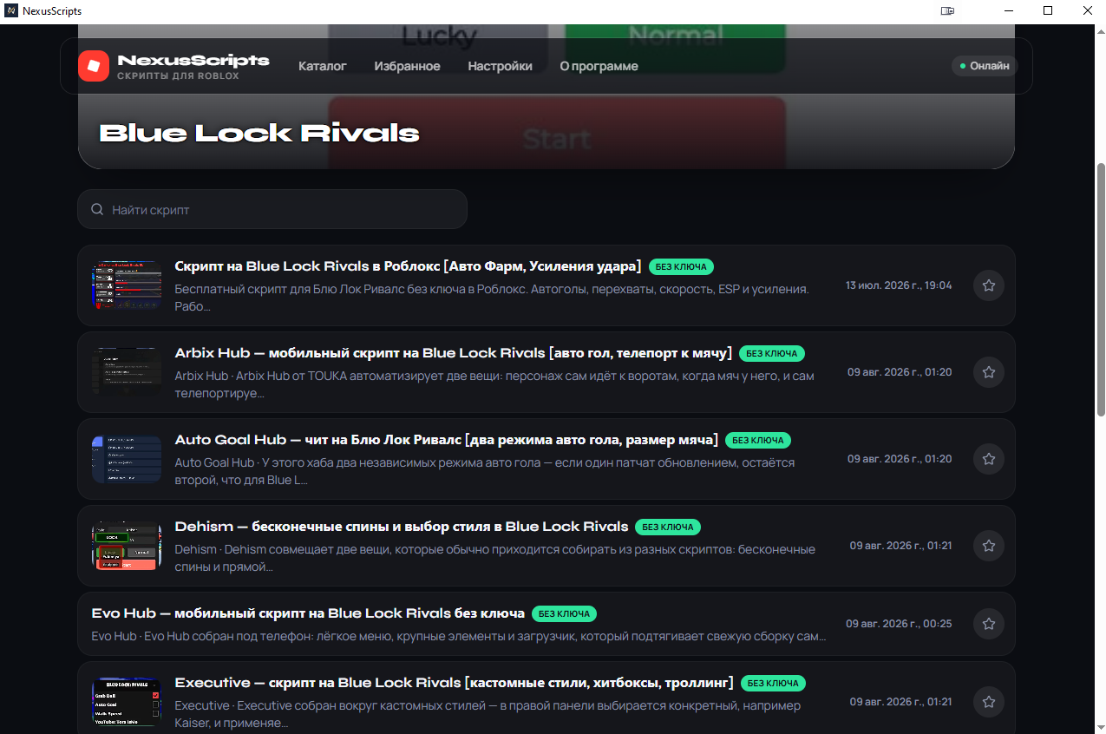Click the date 09 авг. 2026 г., 00:25
This screenshot has width=1106, height=734.
[x=899, y=624]
